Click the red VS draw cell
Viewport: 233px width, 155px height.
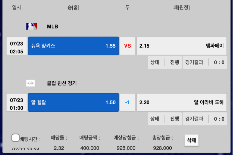(128, 46)
